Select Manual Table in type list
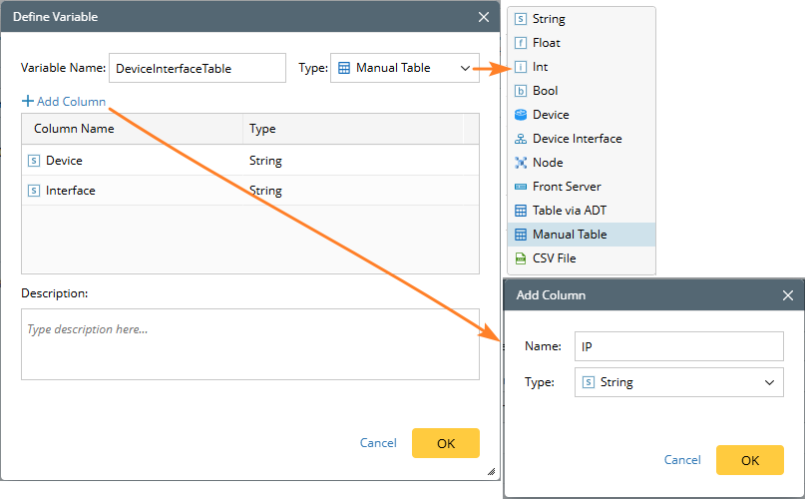The width and height of the screenshot is (806, 499). coord(569,235)
